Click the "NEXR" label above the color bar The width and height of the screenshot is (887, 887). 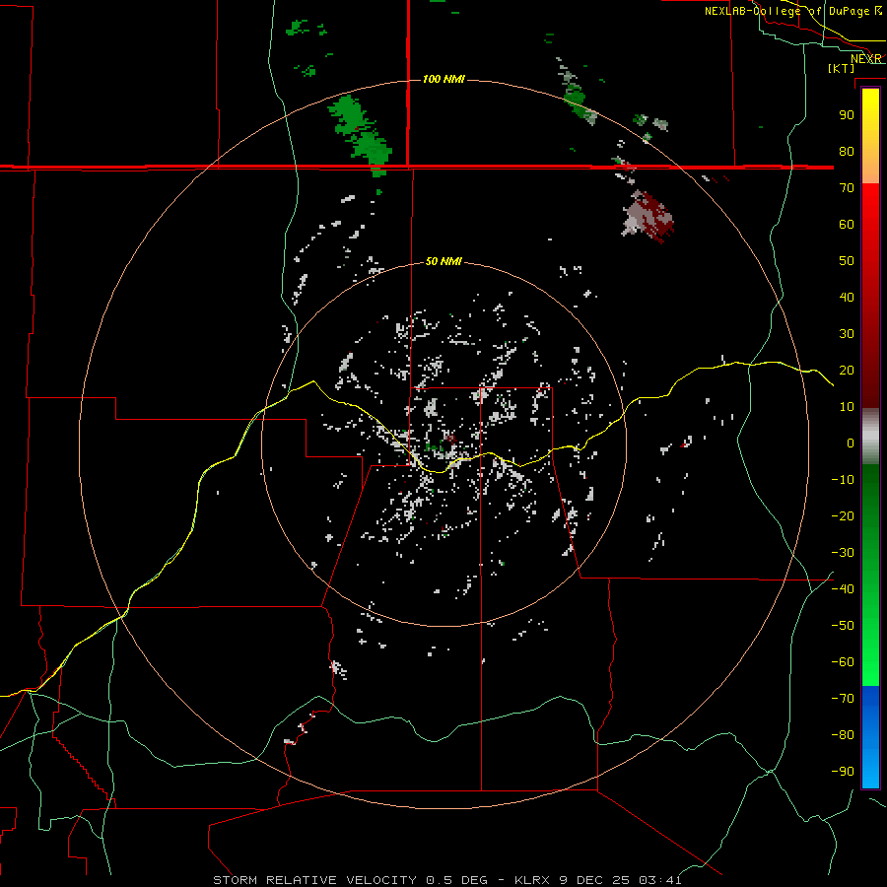point(866,59)
